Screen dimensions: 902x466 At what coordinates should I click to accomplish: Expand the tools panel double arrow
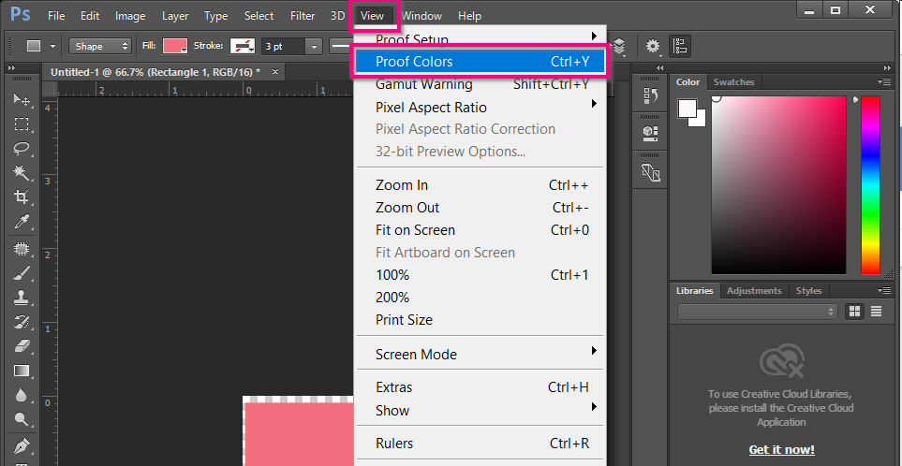(x=12, y=68)
